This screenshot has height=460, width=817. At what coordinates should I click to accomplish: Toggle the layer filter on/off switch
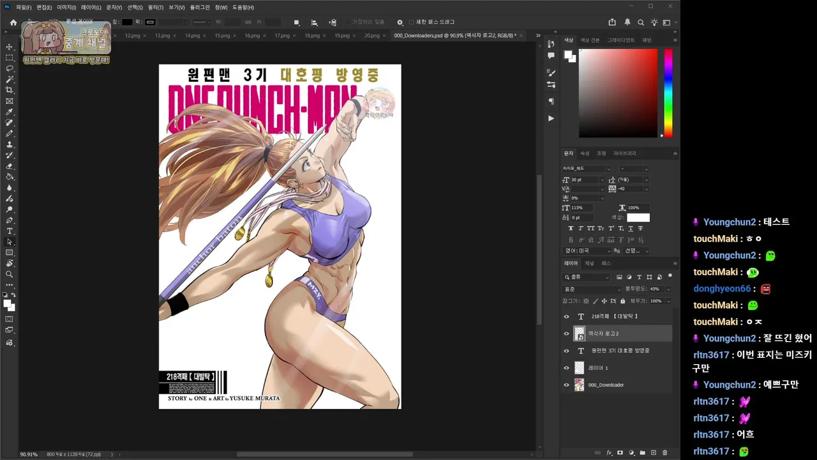coord(670,276)
